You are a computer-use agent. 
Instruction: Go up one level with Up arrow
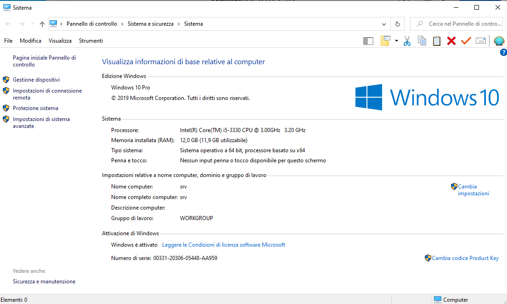(x=42, y=24)
